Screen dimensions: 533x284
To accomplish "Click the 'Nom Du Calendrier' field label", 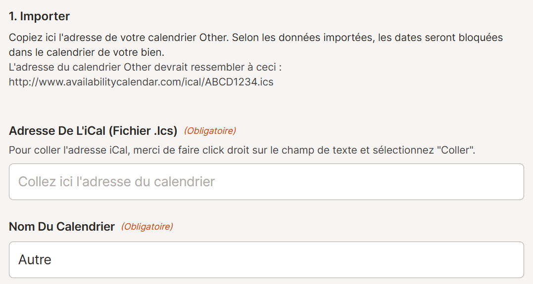I will pos(62,227).
